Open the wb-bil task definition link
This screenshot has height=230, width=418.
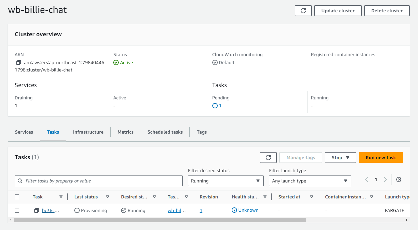pos(177,210)
